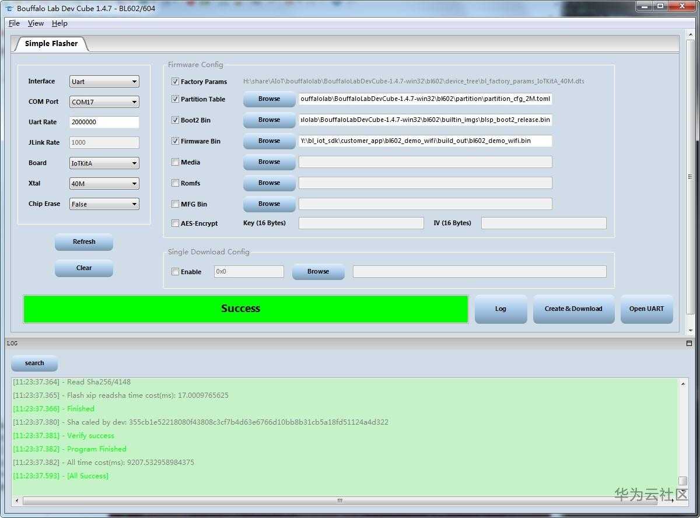Enable the Romfs checkbox

175,183
